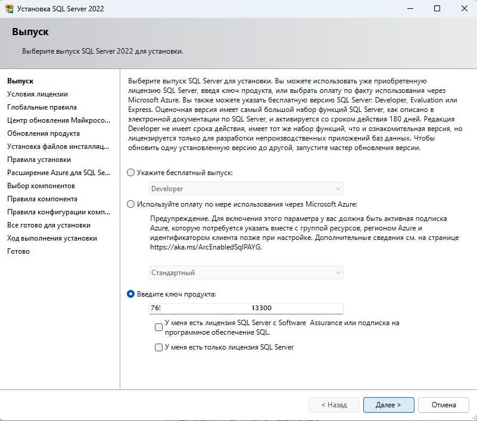The width and height of the screenshot is (477, 421).
Task: Open the Developer edition dropdown
Action: tap(246, 189)
